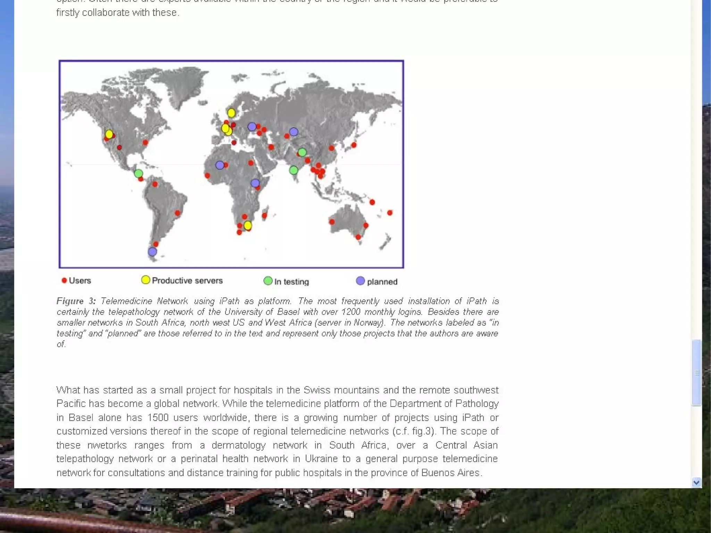The width and height of the screenshot is (711, 533).
Task: Click the yellow server marker in South Africa
Action: 248,225
